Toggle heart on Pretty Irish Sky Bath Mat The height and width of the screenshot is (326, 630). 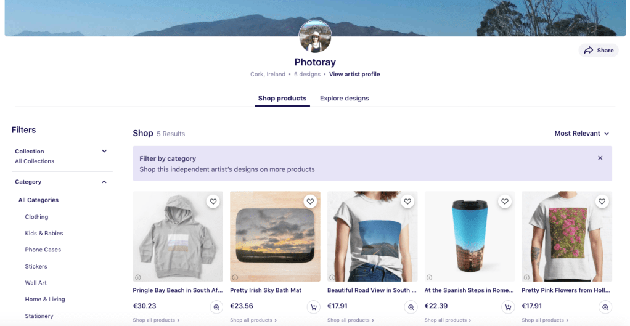[310, 202]
